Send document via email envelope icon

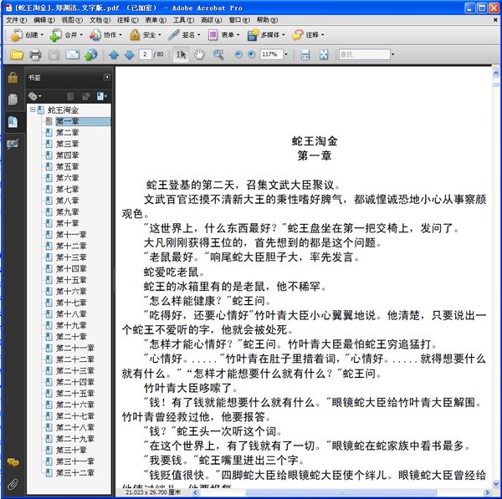coord(73,54)
